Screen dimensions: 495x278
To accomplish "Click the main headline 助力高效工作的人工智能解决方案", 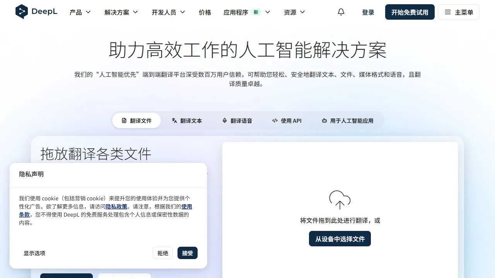I will pyautogui.click(x=247, y=50).
